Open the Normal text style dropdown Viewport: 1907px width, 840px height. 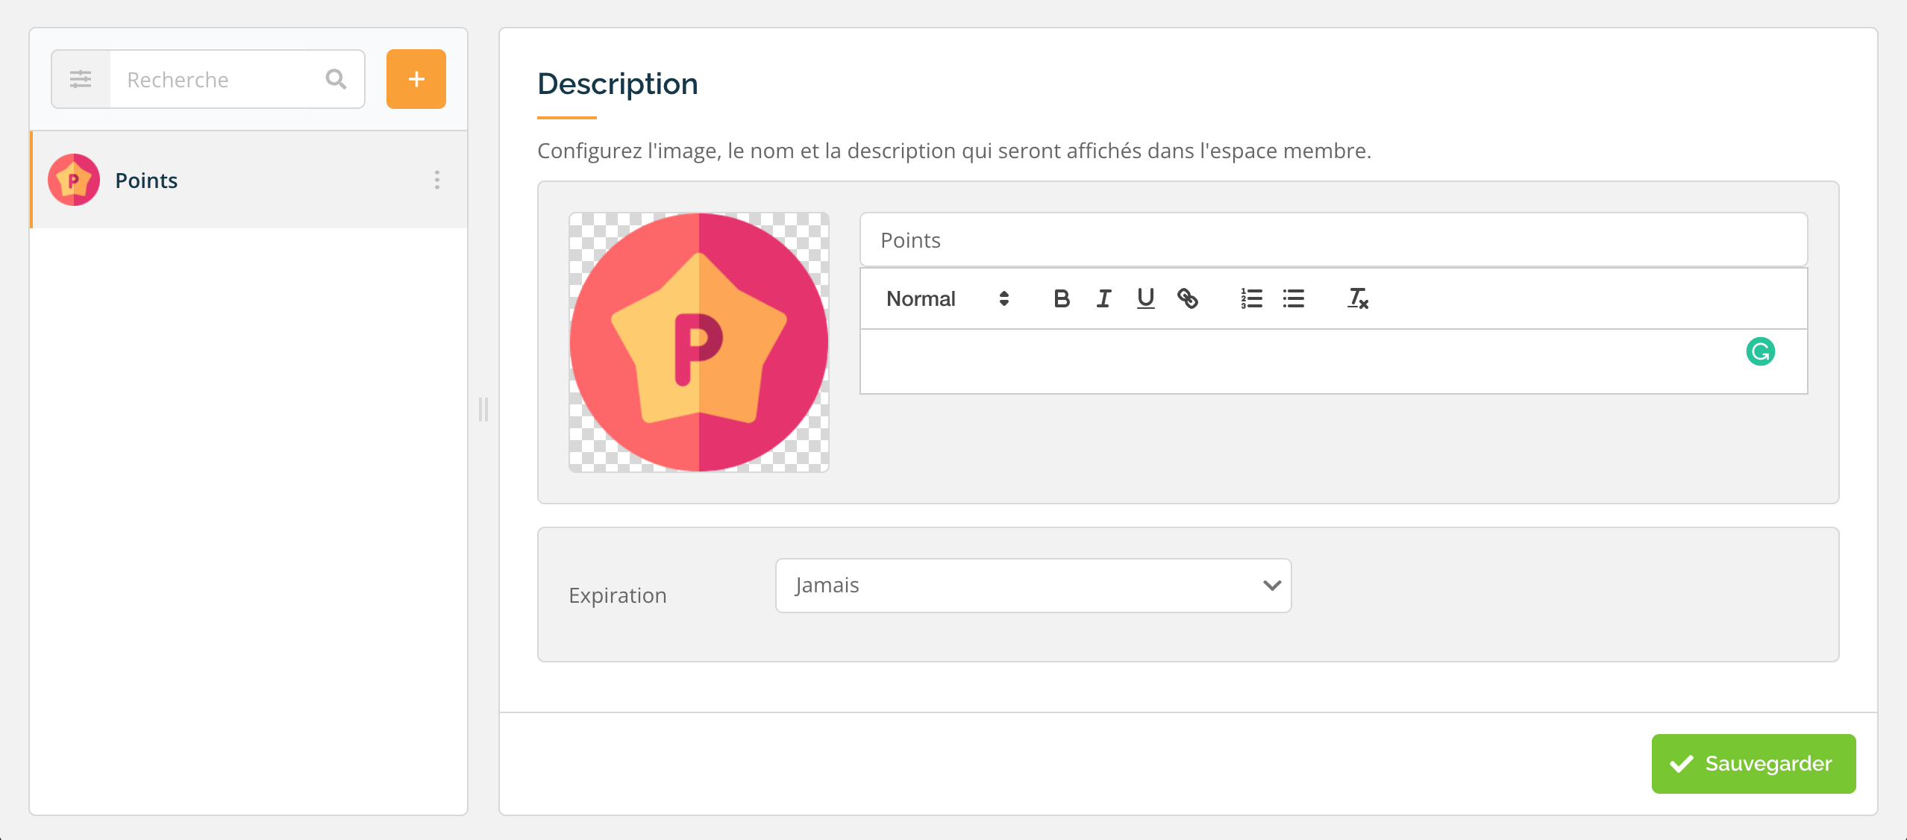[x=948, y=298]
